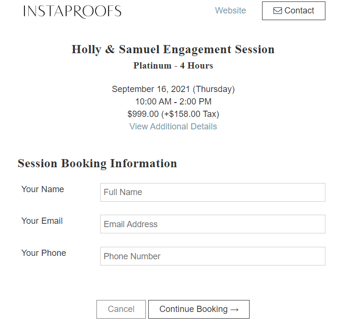
Task: Click the Instaproofs logo
Action: click(72, 12)
